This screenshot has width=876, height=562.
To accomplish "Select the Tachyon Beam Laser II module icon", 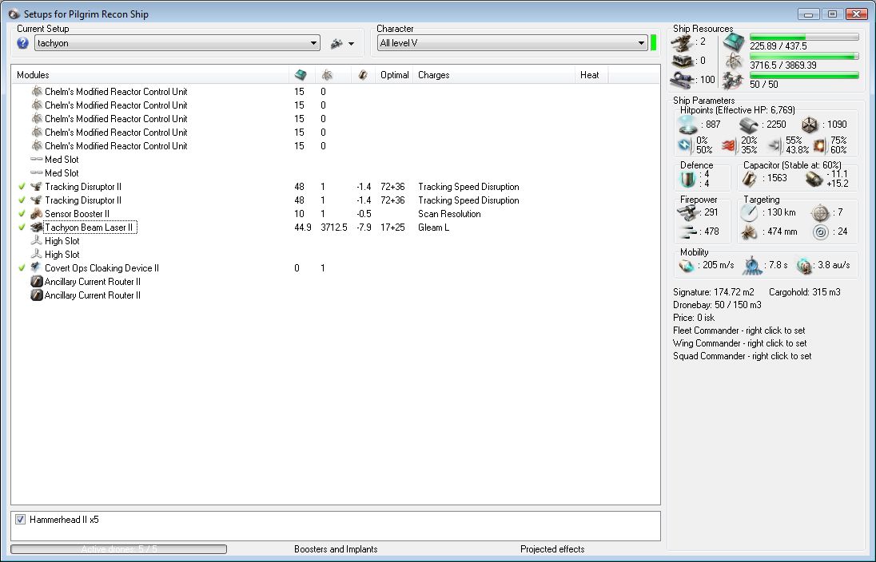I will [x=36, y=228].
